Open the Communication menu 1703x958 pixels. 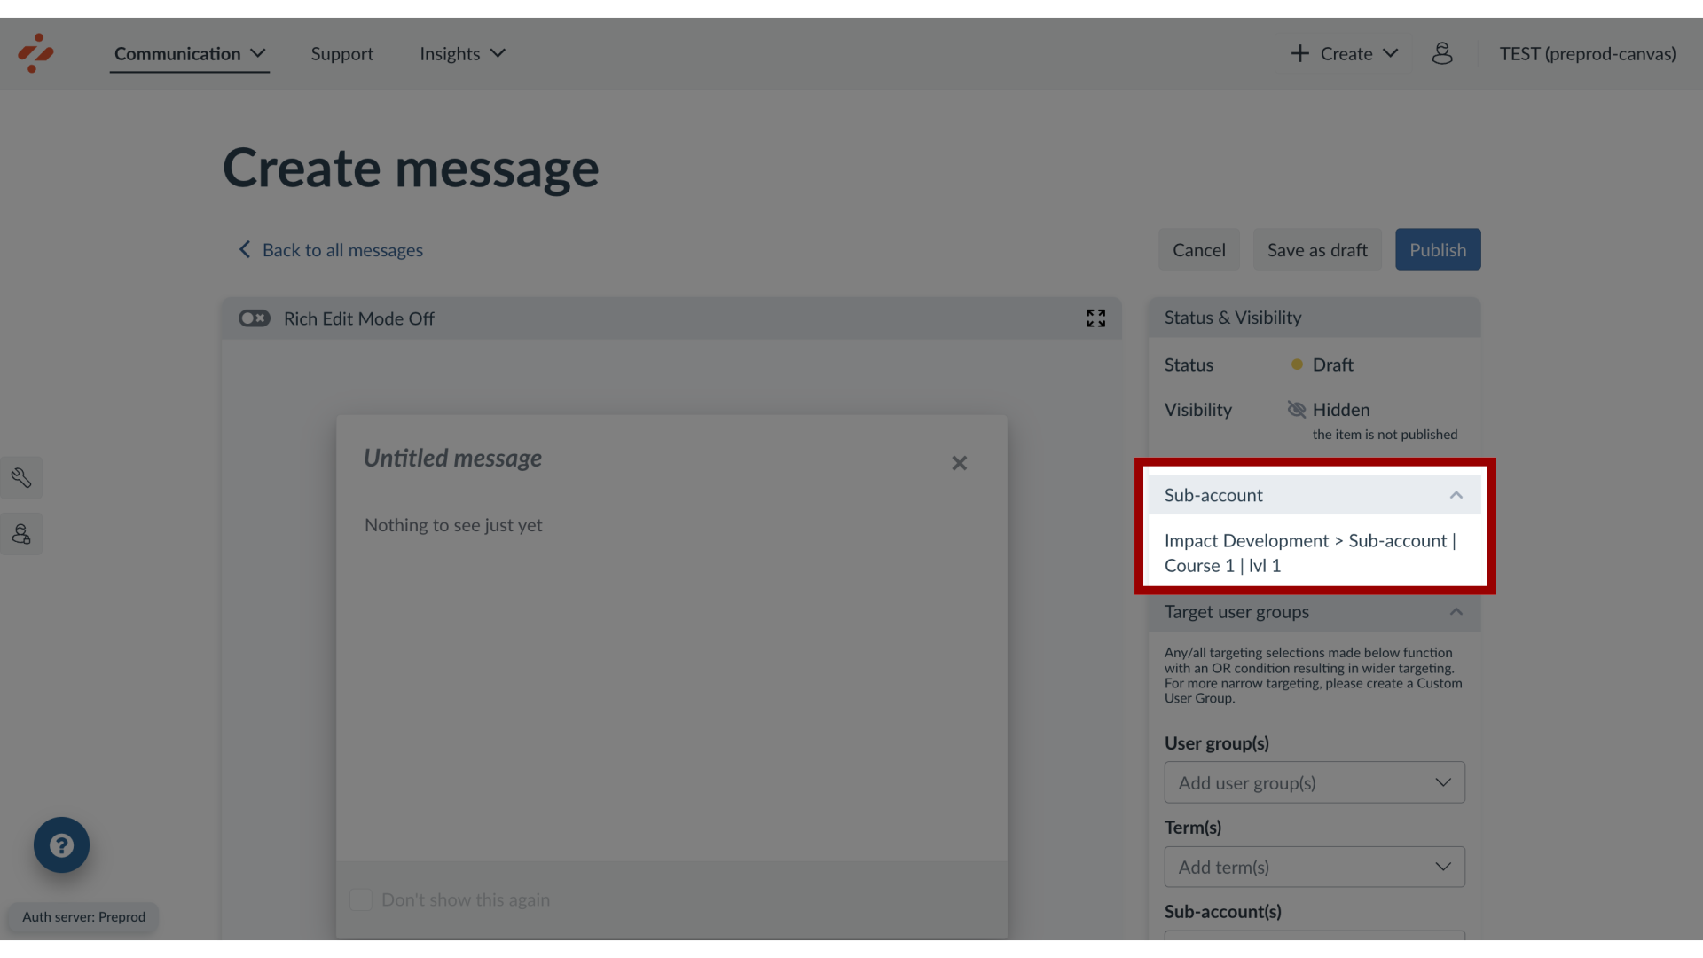click(188, 52)
